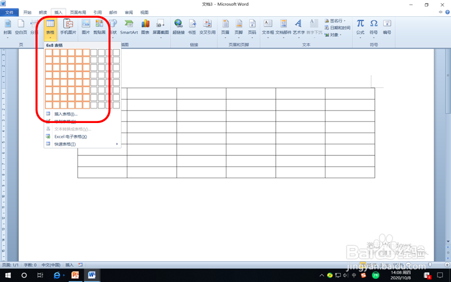Toggle the 插入 insert mode indicator

(x=69, y=265)
